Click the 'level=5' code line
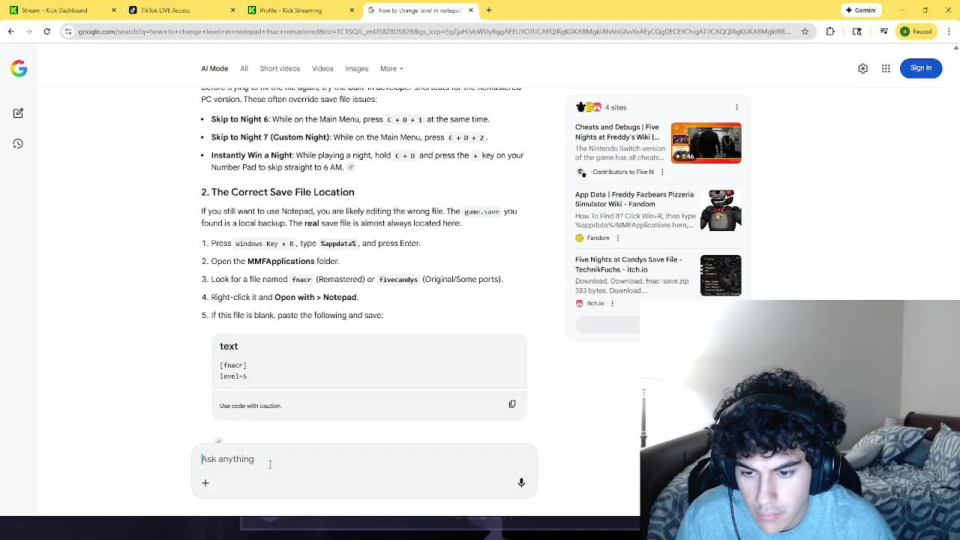Image resolution: width=960 pixels, height=540 pixels. [233, 376]
